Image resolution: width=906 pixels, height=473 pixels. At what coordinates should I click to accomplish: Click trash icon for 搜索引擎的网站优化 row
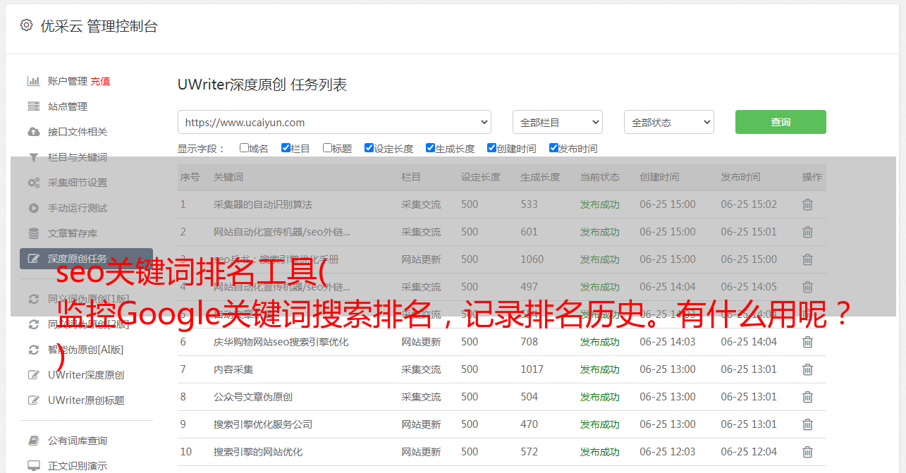coord(807,452)
